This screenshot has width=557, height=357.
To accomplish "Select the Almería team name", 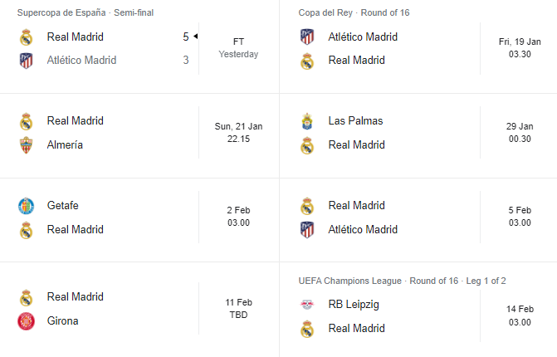I will 65,145.
